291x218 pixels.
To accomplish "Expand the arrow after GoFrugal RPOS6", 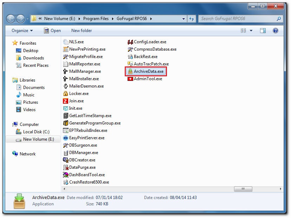I will tap(151, 19).
